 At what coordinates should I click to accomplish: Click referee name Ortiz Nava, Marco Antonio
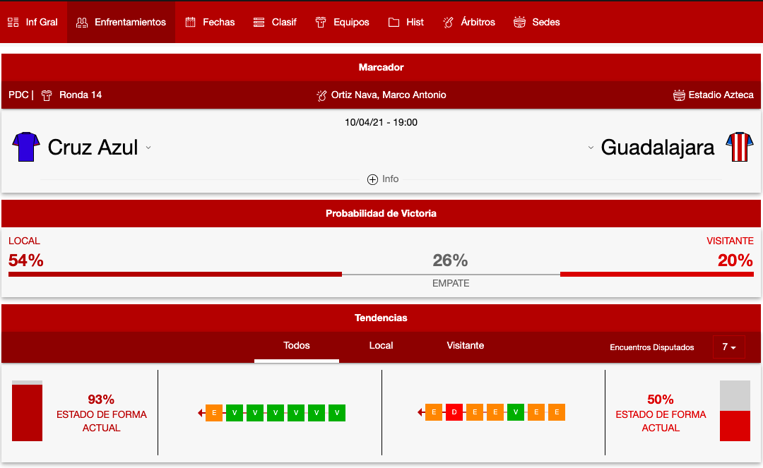389,95
